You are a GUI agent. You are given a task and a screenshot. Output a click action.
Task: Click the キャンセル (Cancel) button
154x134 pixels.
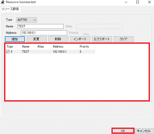click(x=144, y=131)
